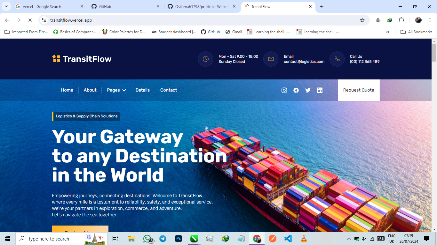This screenshot has height=245, width=437.
Task: Bookmark this page with the star icon
Action: 362,20
